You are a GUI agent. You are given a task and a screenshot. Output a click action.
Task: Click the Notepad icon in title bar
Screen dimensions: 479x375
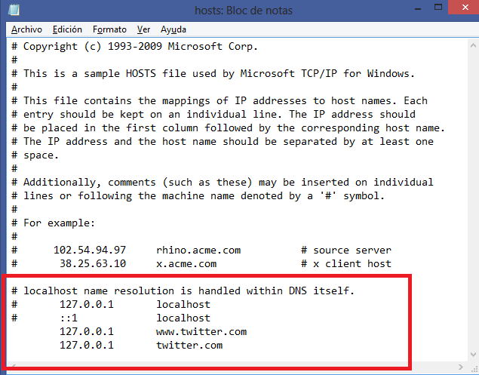[x=14, y=9]
